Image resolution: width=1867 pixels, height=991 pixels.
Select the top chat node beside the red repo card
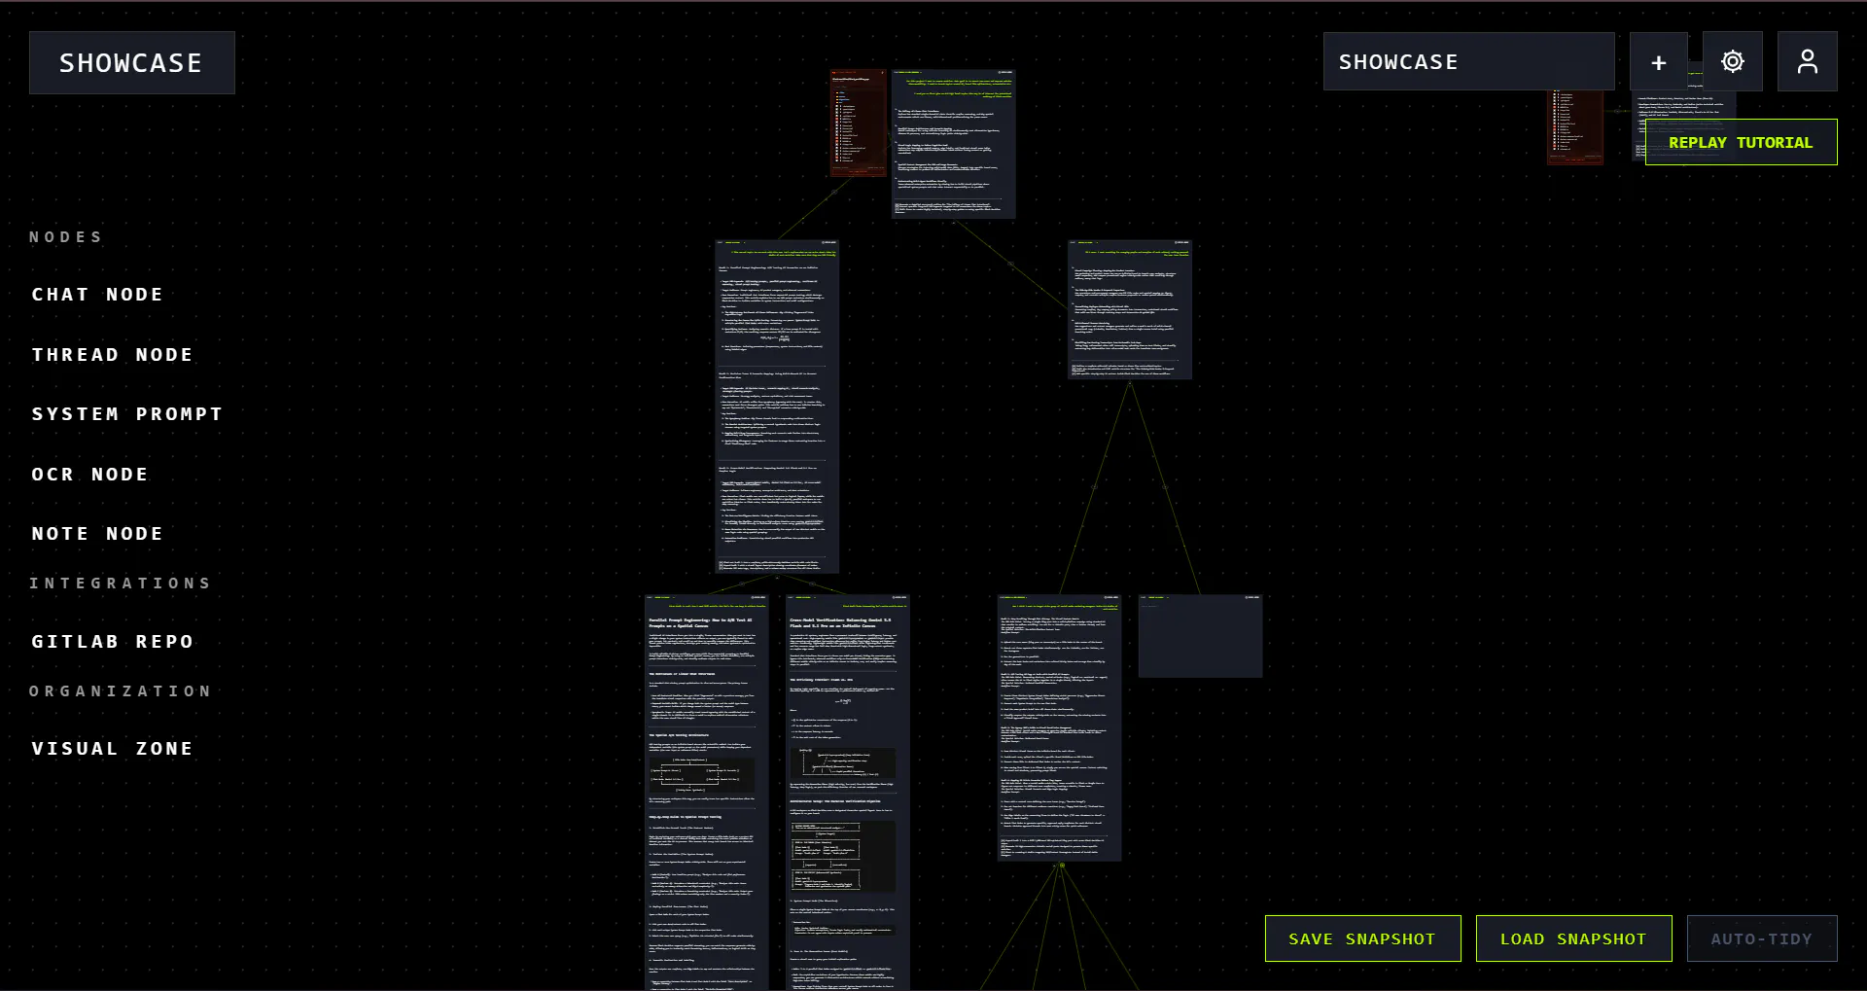pyautogui.click(x=953, y=144)
